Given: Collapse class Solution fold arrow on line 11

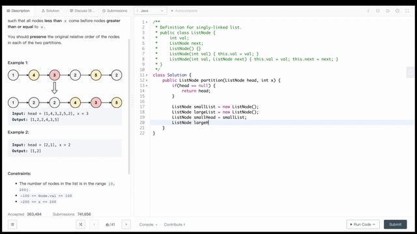Looking at the screenshot, I should click(x=147, y=75).
